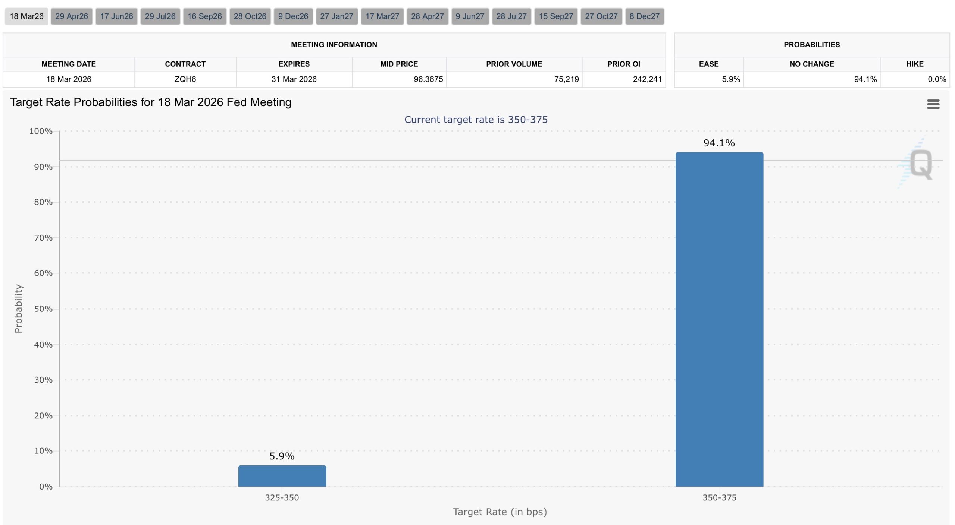The image size is (955, 525).
Task: Select the 17 Jun26 meeting tab
Action: [x=116, y=16]
